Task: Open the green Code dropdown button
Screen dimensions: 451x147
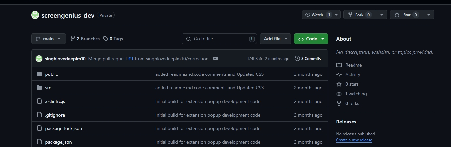Action: pyautogui.click(x=311, y=39)
